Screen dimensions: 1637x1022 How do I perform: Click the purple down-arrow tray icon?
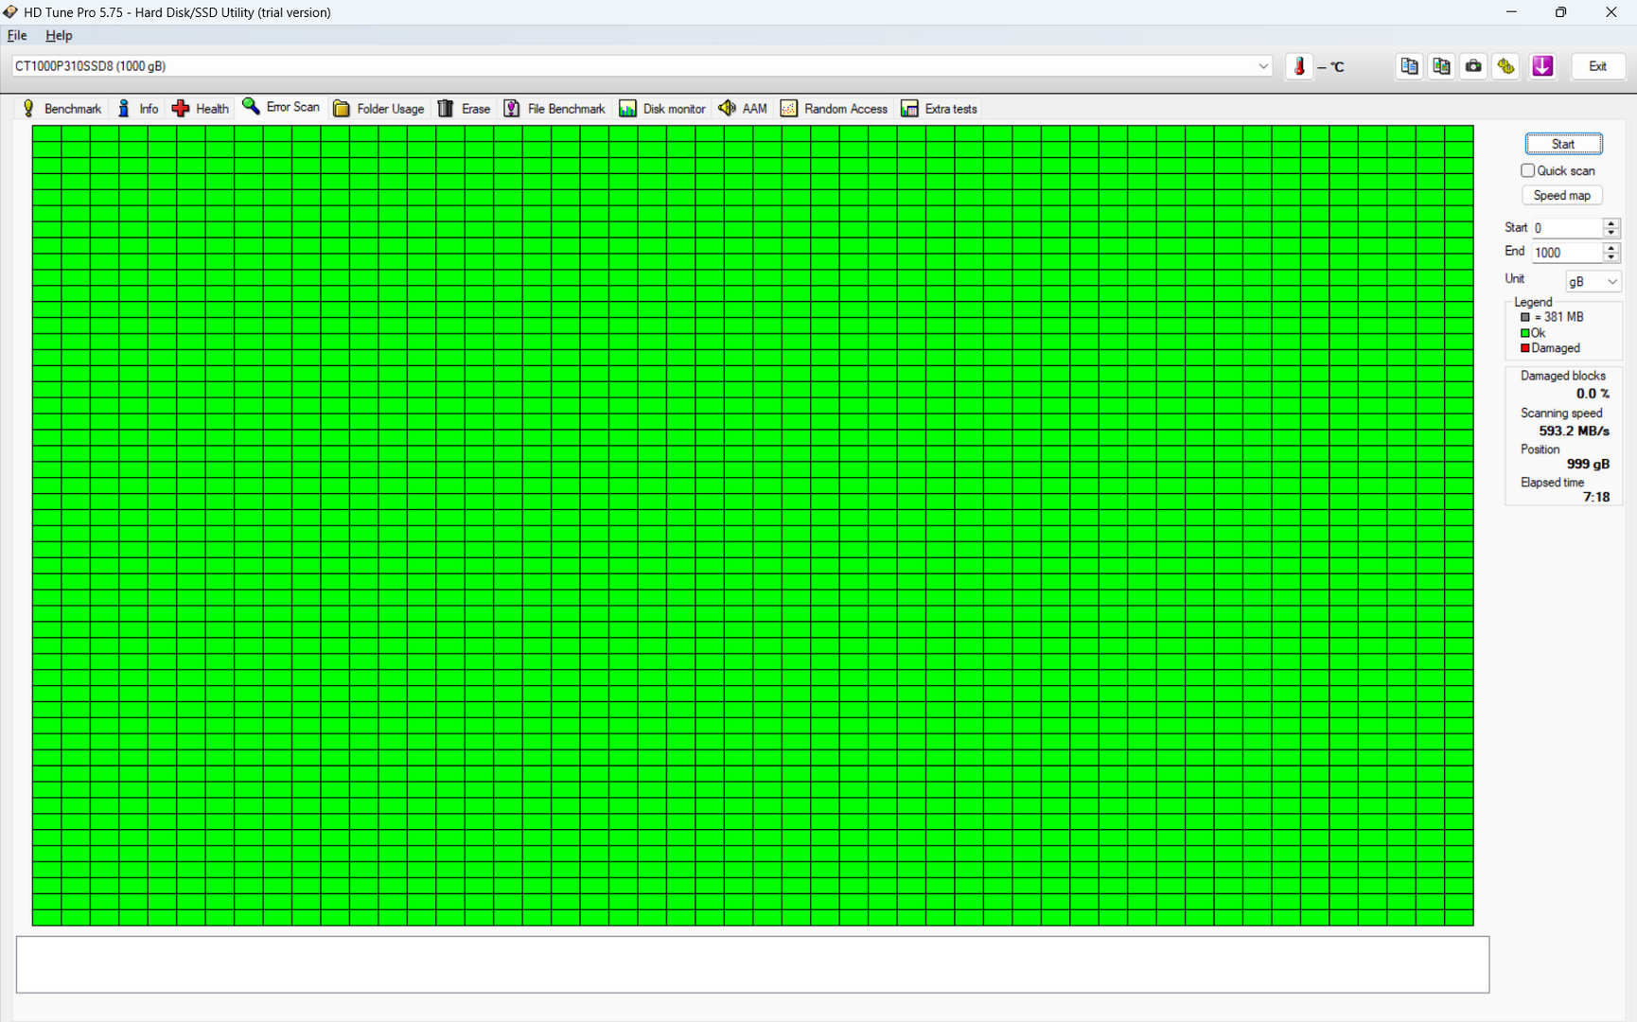pos(1542,66)
